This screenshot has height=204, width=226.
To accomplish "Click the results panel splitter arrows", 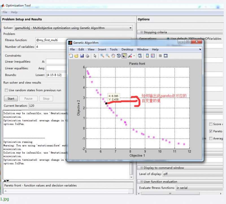I will 6,181.
